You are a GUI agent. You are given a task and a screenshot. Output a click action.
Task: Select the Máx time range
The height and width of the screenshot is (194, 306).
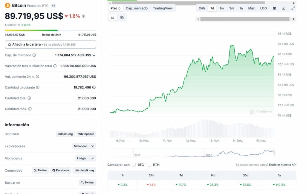pos(251,8)
